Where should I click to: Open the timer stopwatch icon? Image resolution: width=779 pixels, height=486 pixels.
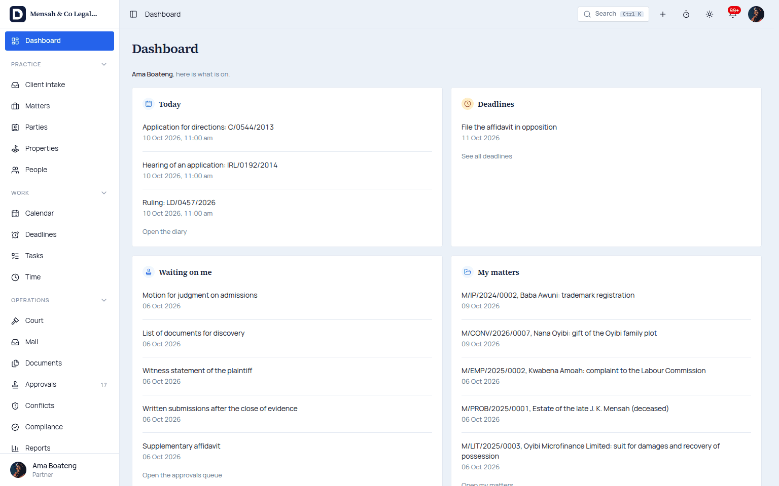click(686, 14)
